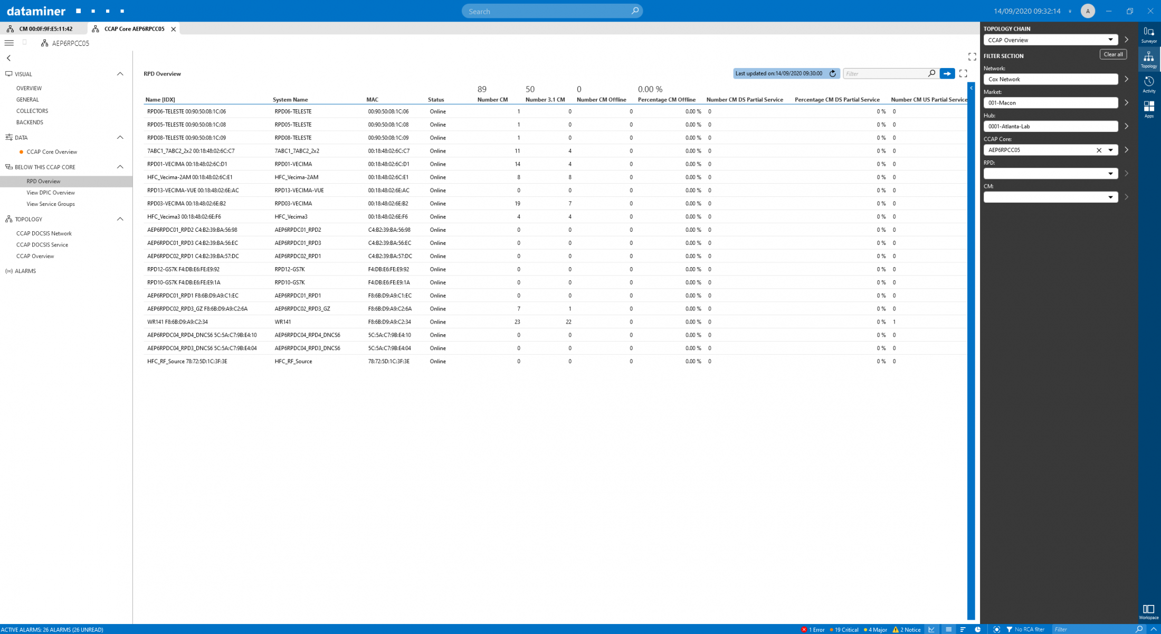Open the Workspace panel at bottom right
Image resolution: width=1161 pixels, height=634 pixels.
click(x=1148, y=610)
